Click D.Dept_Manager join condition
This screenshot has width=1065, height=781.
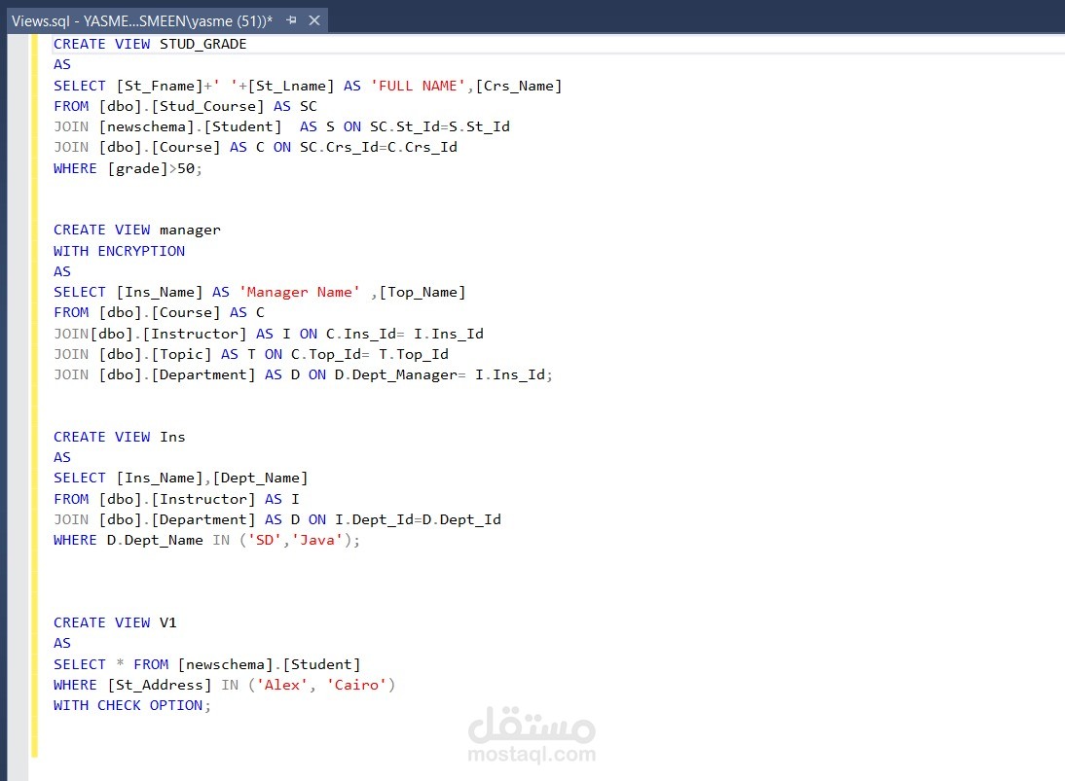click(442, 374)
